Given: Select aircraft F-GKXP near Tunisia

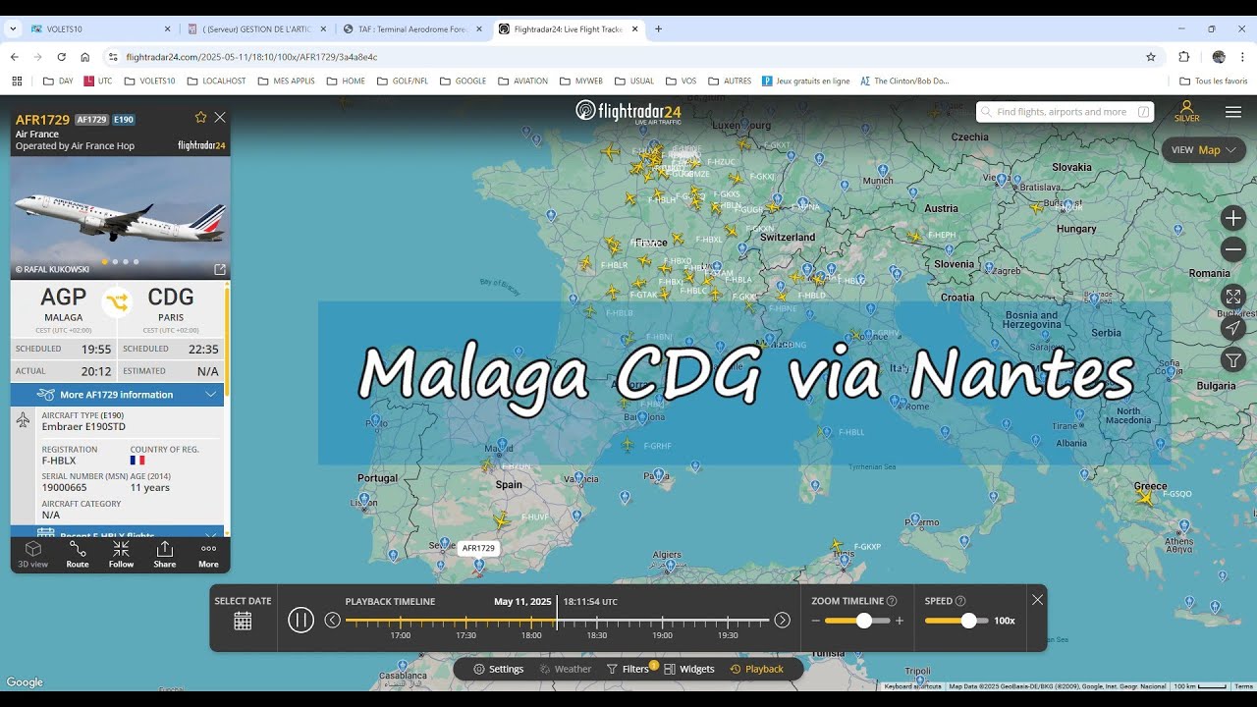Looking at the screenshot, I should 837,545.
